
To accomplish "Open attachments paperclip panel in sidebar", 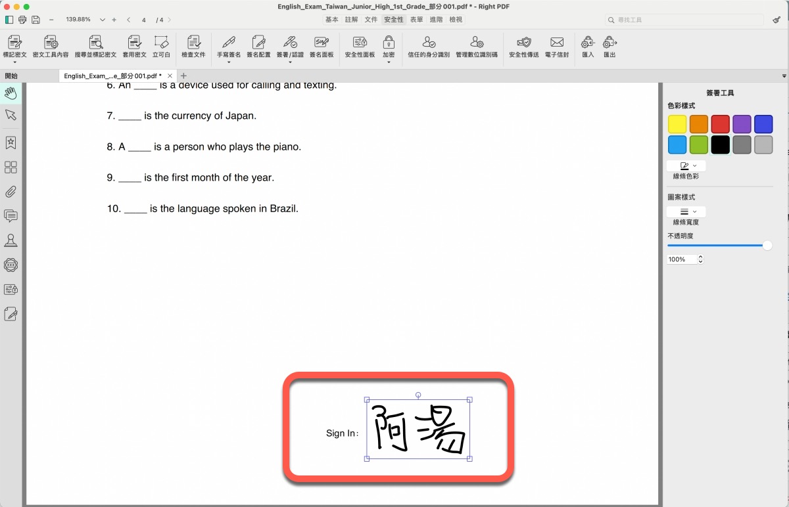I will point(11,192).
